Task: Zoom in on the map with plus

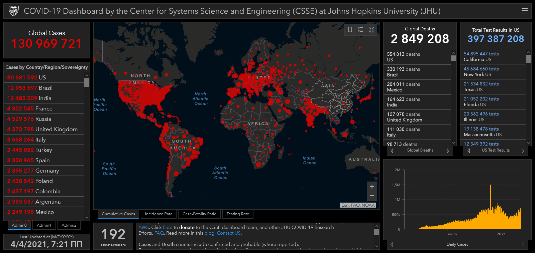Action: pos(372,187)
